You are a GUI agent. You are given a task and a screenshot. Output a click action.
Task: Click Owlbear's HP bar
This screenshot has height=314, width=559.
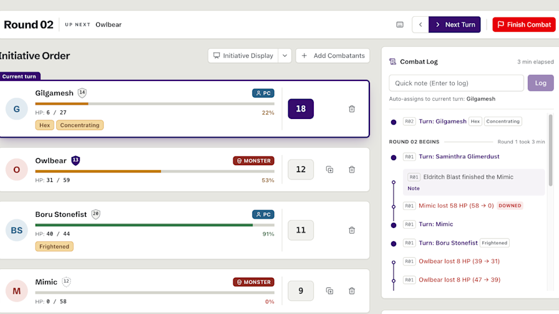(x=155, y=171)
